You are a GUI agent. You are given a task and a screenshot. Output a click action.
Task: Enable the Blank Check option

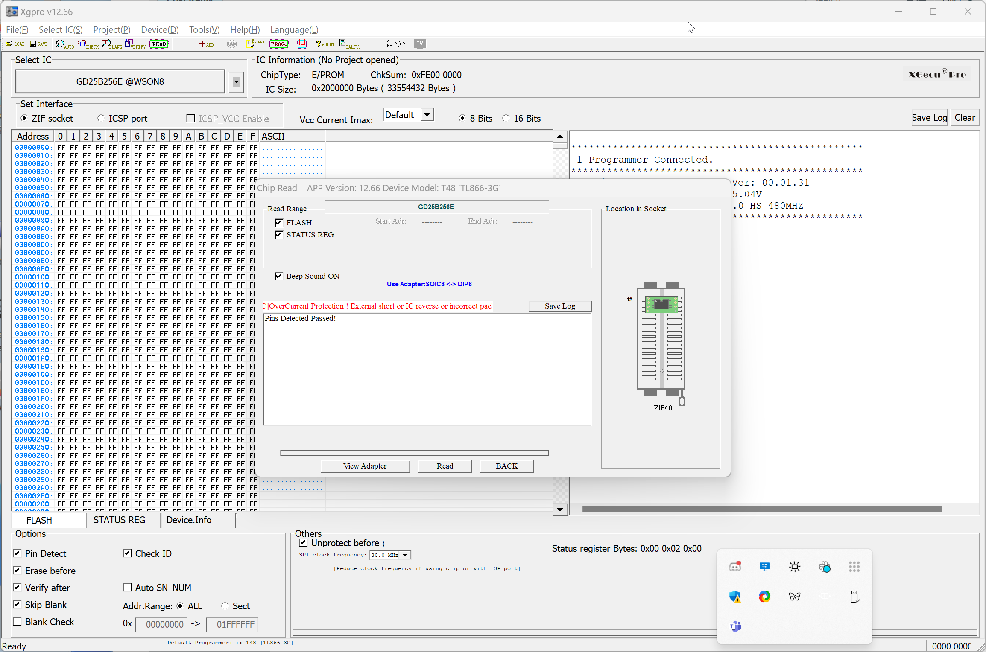[18, 622]
